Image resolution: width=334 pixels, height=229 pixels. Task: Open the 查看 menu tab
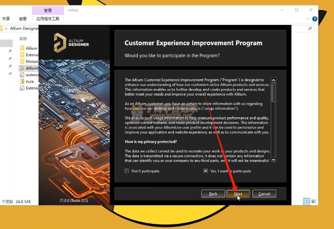(23, 19)
